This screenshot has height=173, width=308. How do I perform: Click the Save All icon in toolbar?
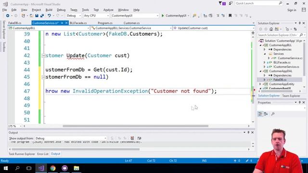(x=42, y=15)
